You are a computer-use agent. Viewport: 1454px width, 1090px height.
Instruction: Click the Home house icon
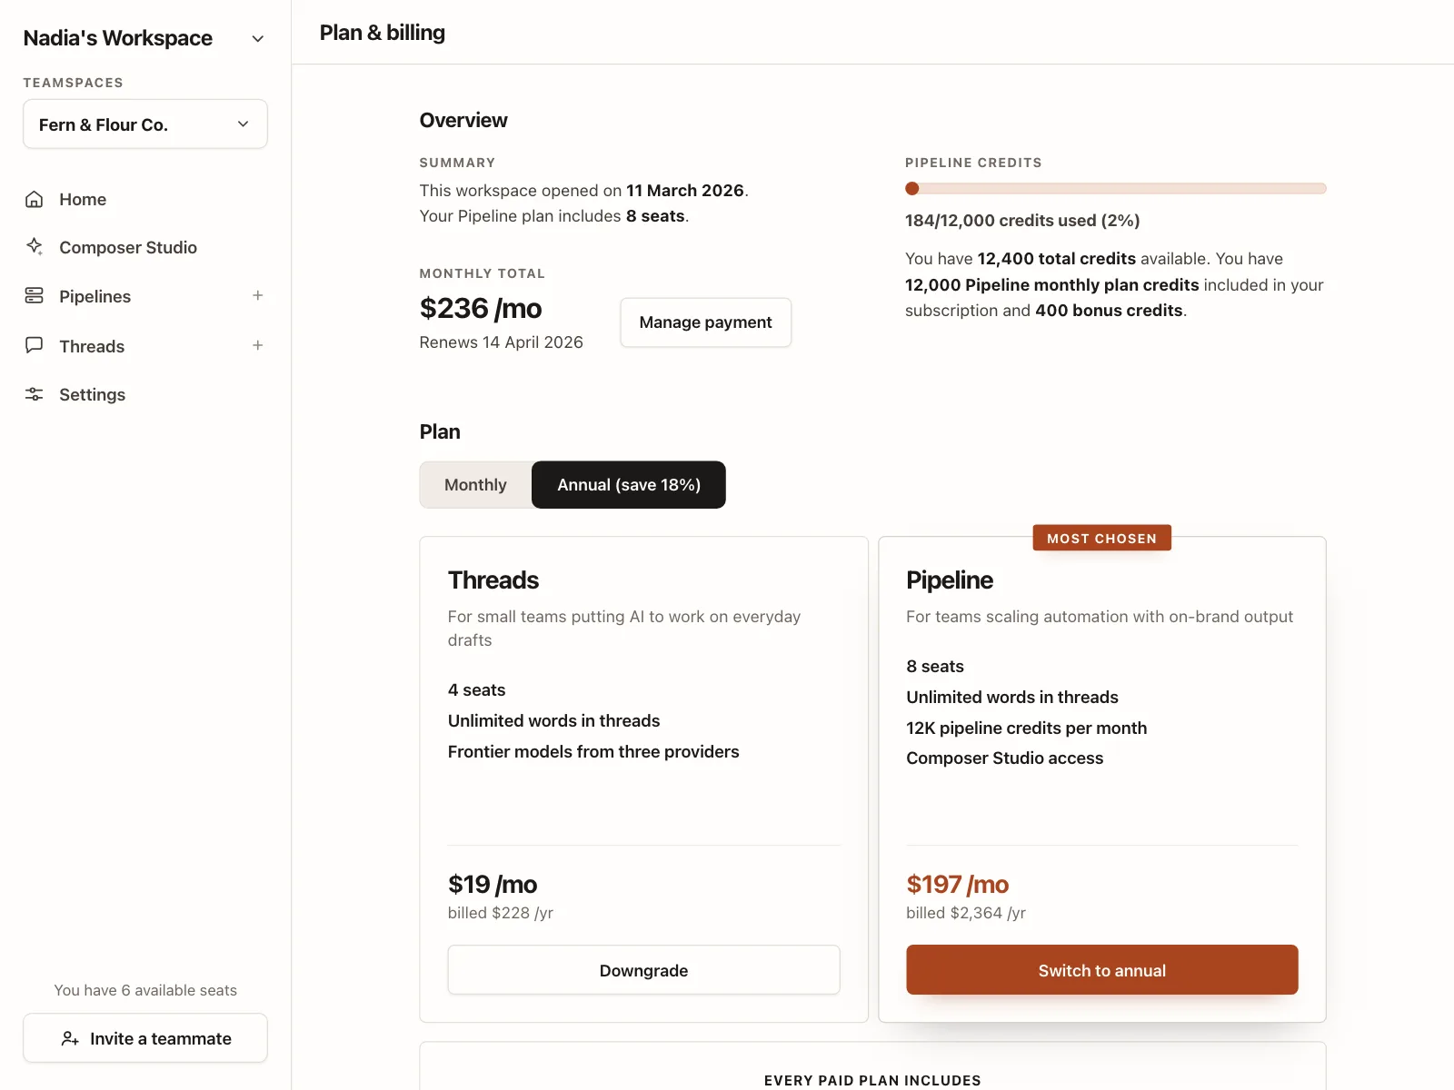point(35,199)
